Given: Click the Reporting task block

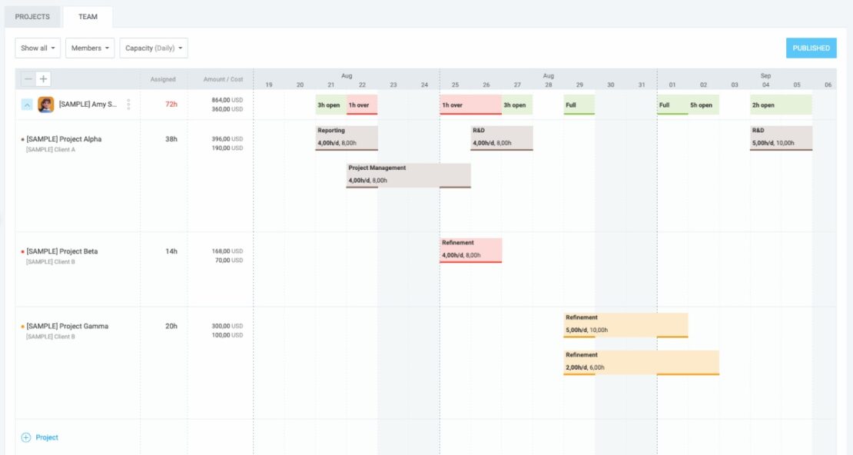Looking at the screenshot, I should click(347, 138).
